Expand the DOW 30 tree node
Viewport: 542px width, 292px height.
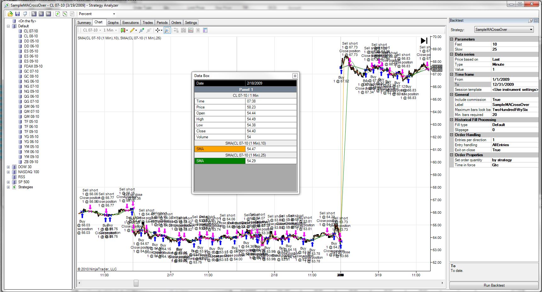[8, 167]
